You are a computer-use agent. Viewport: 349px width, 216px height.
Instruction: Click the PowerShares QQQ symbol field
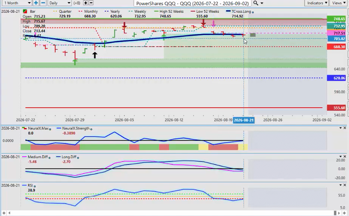(x=193, y=3)
